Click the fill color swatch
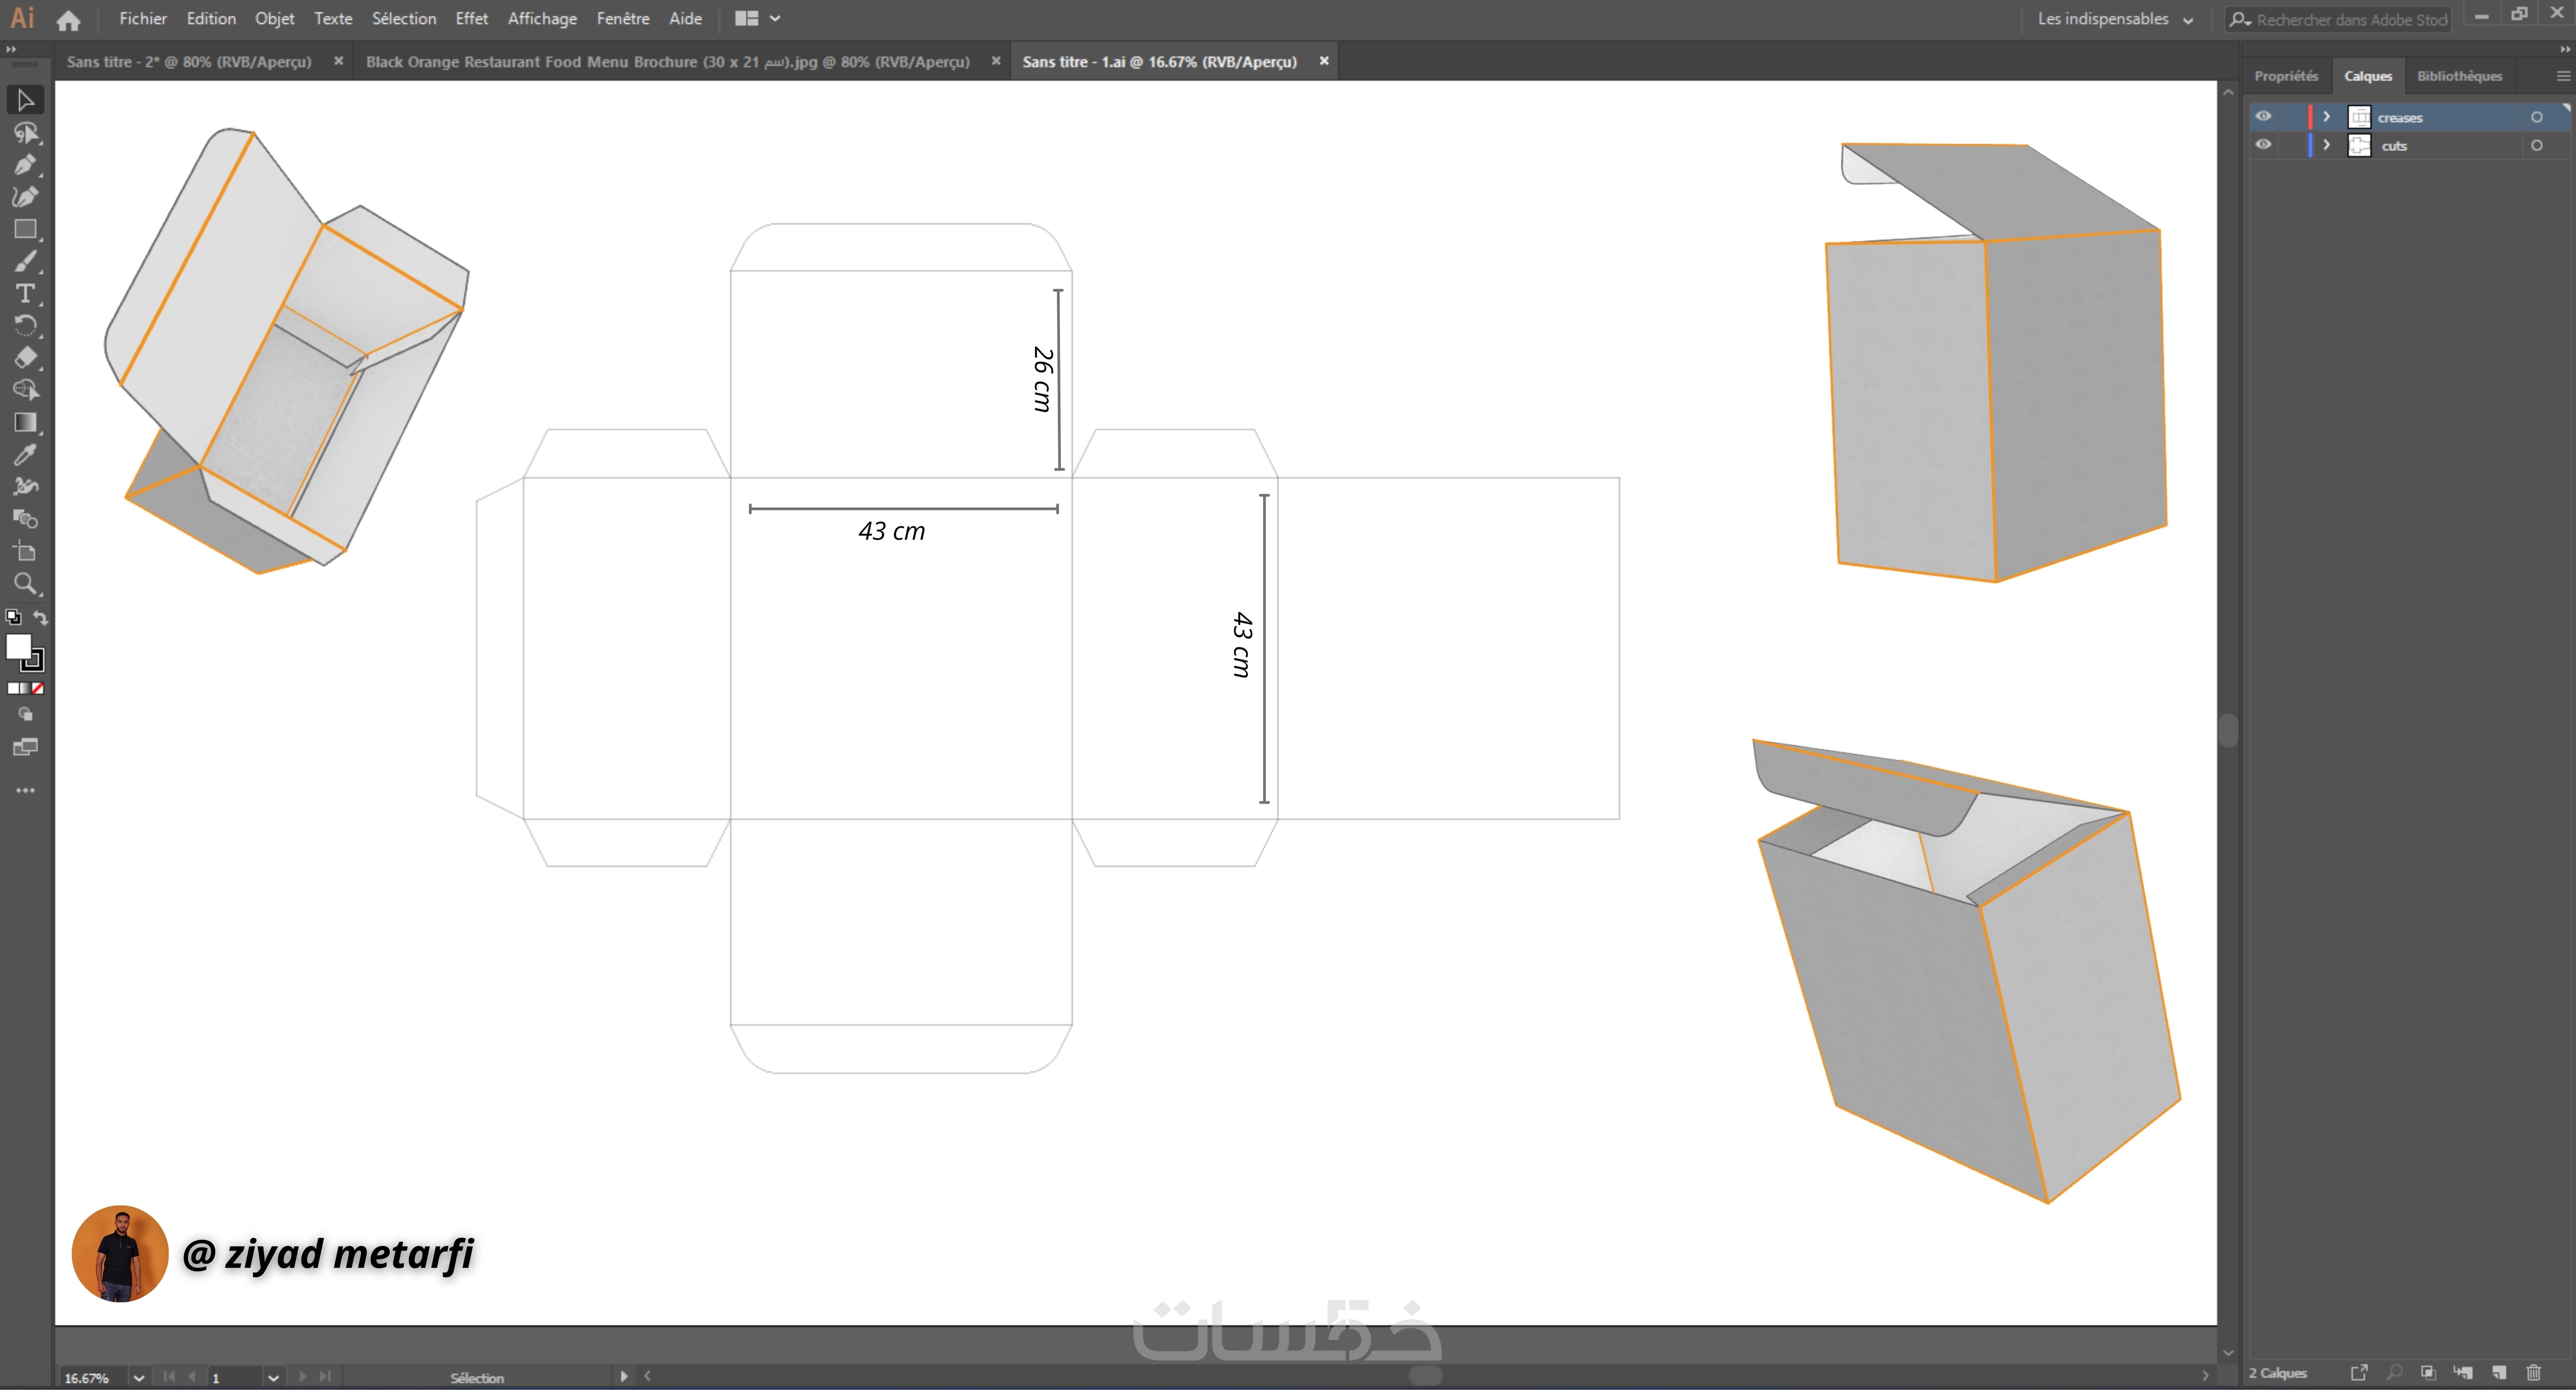 (18, 647)
